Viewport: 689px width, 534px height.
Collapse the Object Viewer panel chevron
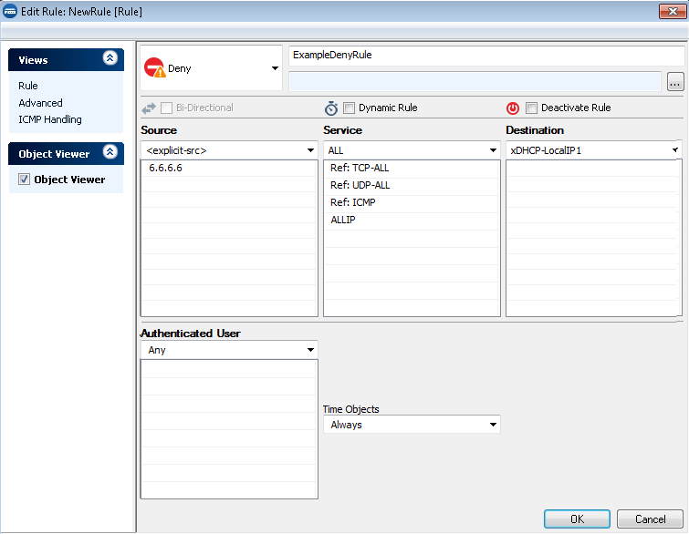coord(110,152)
